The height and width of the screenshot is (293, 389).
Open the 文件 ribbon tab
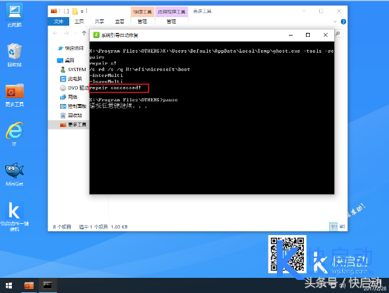pyautogui.click(x=58, y=22)
